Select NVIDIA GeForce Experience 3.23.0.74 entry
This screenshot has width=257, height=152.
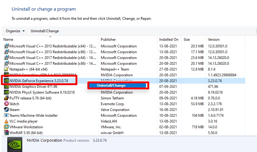click(39, 81)
